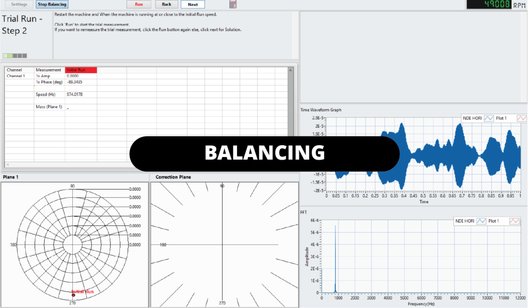Select the Initial Run column header
The image size is (529, 308).
[x=81, y=70]
